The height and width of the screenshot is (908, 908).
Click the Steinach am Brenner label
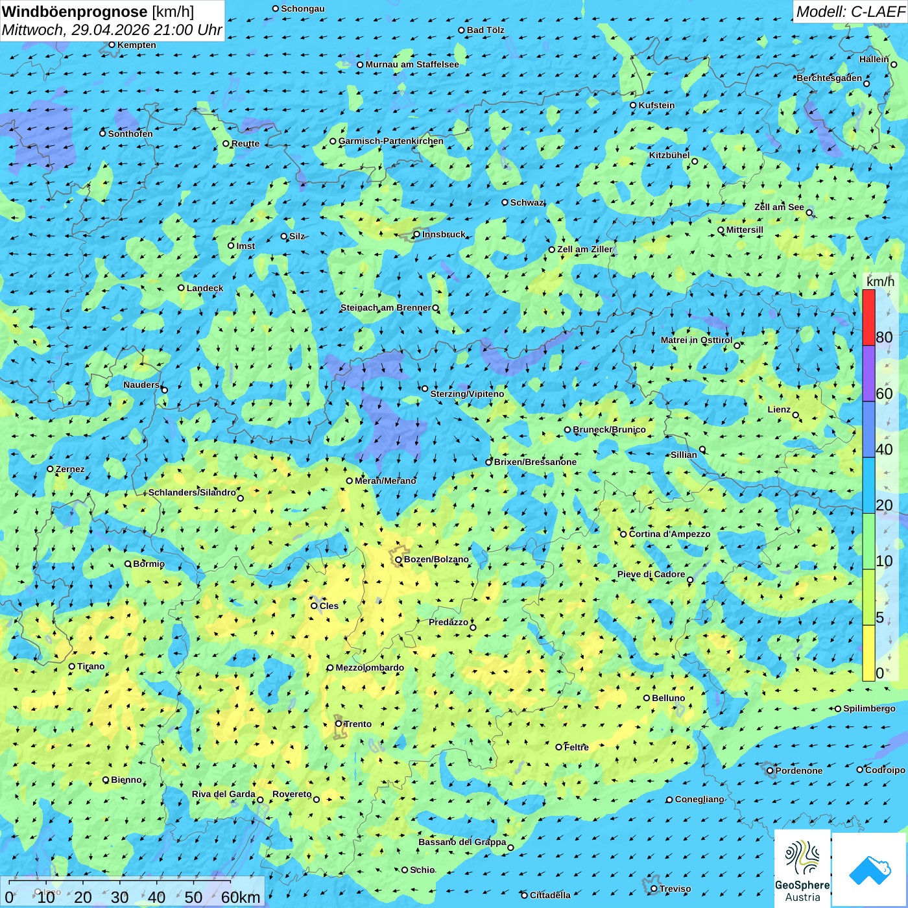[x=385, y=307]
